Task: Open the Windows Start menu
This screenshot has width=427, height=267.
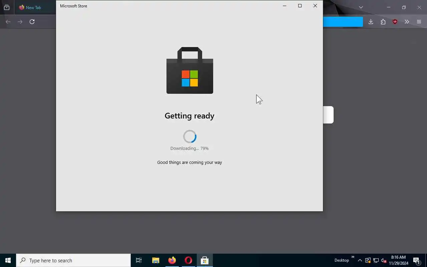Action: click(x=8, y=260)
